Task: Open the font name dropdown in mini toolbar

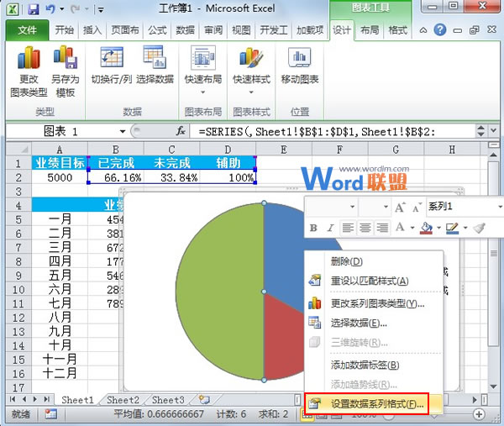Action: [x=353, y=207]
